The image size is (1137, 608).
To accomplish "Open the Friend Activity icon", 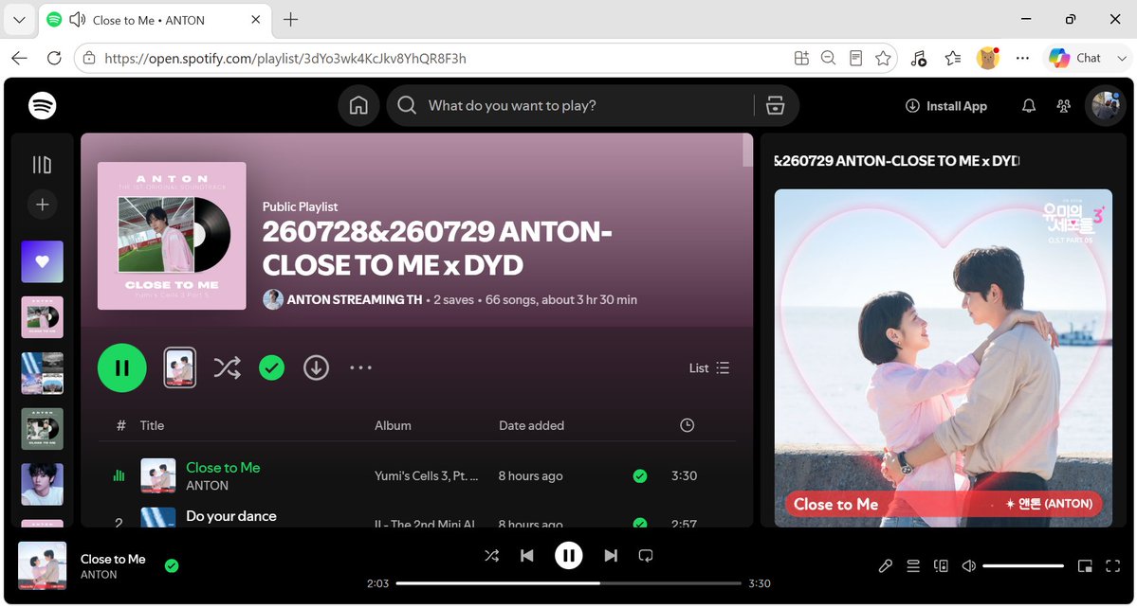I will [x=1064, y=106].
